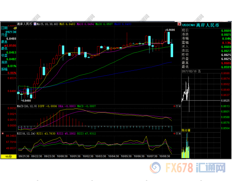The image size is (232, 181).
Task: Select the 15分 timeframe button
Action: tap(8, 157)
